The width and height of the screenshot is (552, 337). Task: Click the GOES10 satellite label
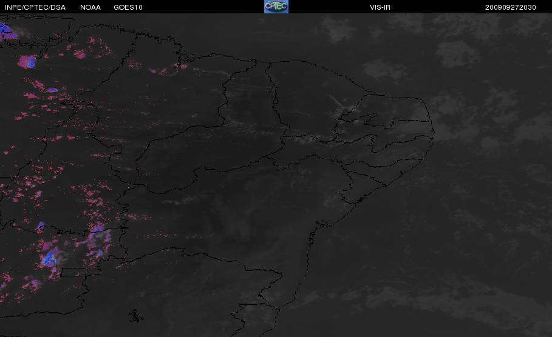click(x=128, y=7)
